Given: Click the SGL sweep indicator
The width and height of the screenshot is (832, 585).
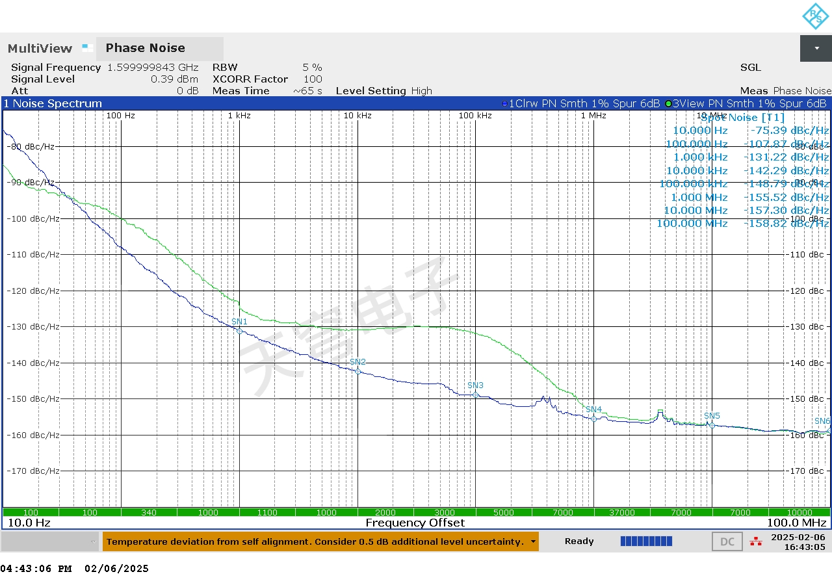Looking at the screenshot, I should [750, 68].
